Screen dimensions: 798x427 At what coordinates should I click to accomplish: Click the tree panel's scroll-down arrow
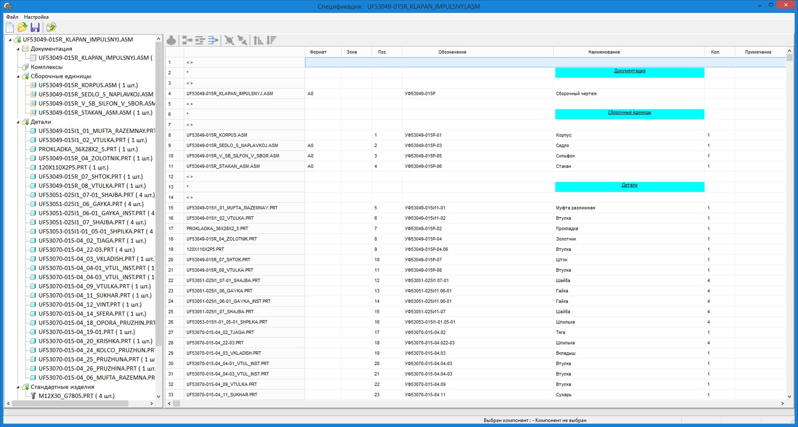[158, 396]
